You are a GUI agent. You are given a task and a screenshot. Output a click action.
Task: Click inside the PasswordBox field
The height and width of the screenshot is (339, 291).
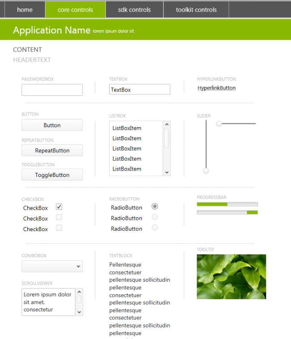click(52, 90)
